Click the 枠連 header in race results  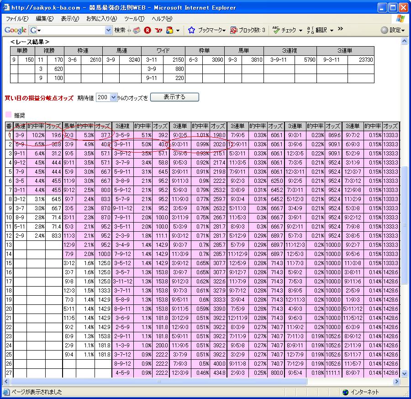(83, 51)
